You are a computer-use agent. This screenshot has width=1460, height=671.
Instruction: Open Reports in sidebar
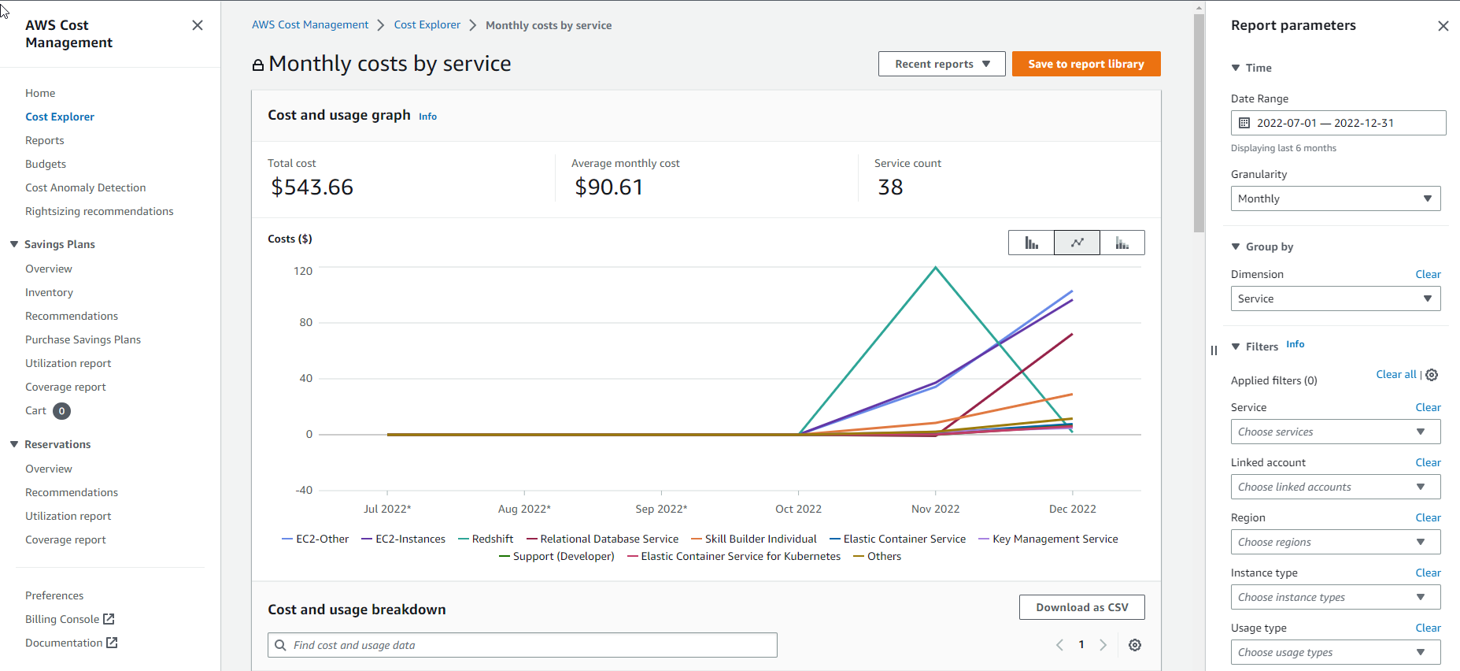click(45, 140)
